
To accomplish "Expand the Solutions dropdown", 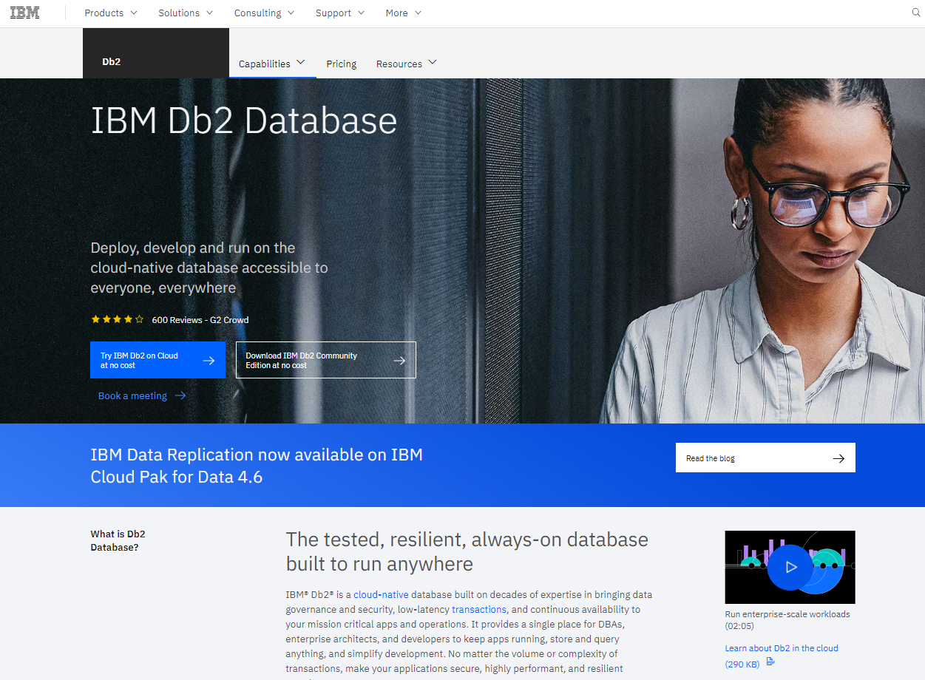I will pyautogui.click(x=185, y=13).
